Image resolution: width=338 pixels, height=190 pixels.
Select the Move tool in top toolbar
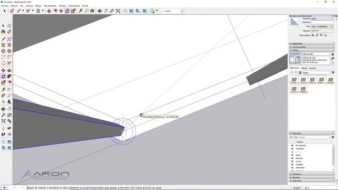click(x=61, y=11)
